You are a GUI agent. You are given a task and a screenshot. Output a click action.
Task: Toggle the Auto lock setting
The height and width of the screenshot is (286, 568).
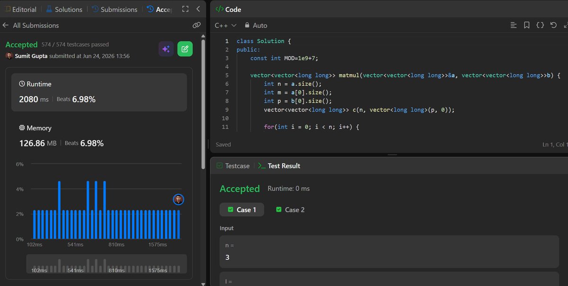256,25
